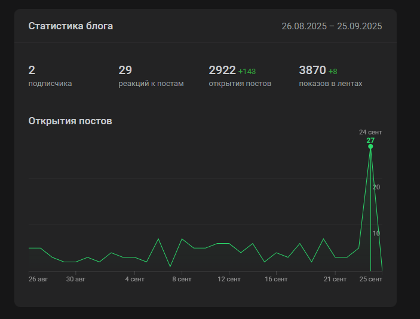
Task: Click the "8 сент" axis label
Action: coord(182,279)
